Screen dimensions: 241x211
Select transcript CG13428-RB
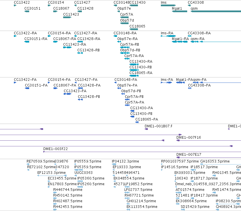click(88, 50)
